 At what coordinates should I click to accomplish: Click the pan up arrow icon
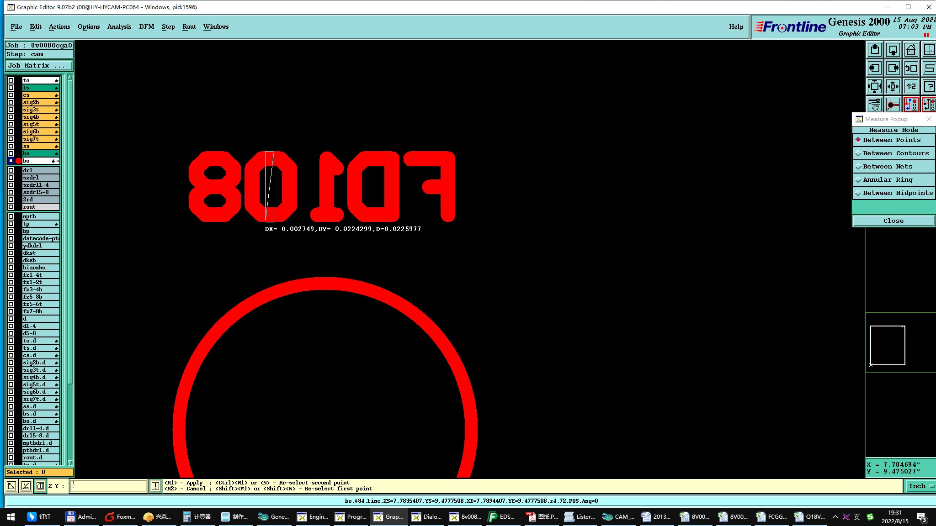(x=874, y=50)
